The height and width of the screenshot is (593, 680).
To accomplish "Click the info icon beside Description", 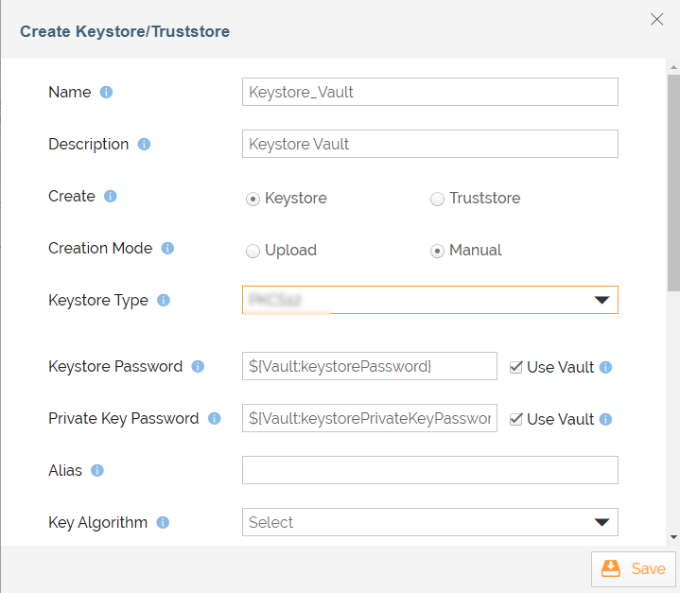I will coord(144,145).
